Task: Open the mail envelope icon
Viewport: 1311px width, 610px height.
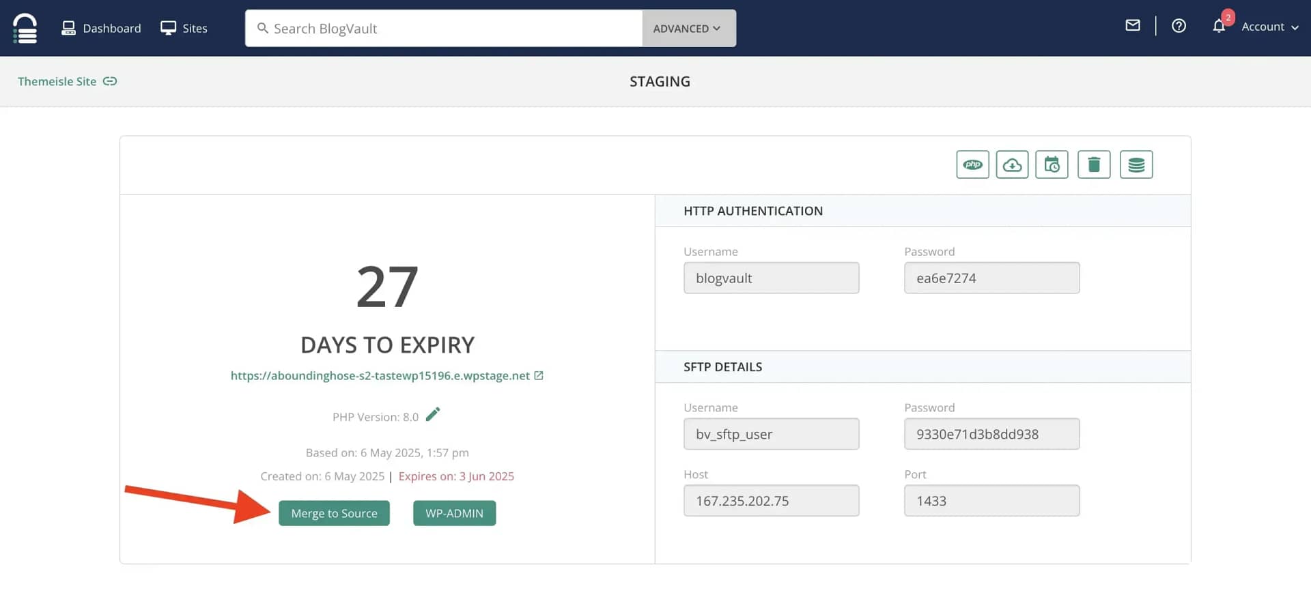Action: [1133, 26]
